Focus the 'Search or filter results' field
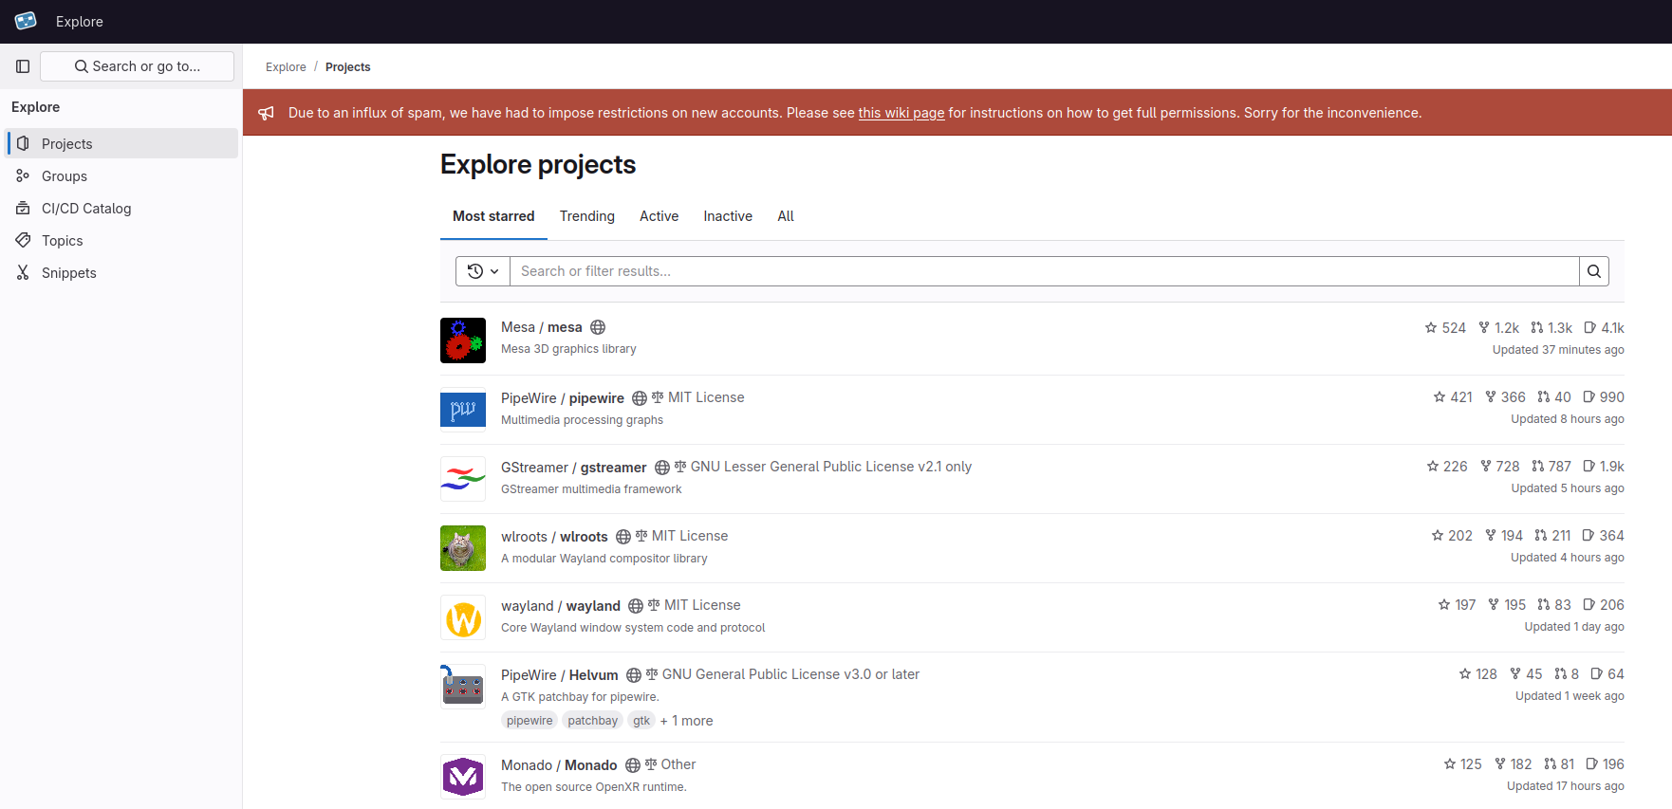The height and width of the screenshot is (809, 1672). [x=1044, y=271]
